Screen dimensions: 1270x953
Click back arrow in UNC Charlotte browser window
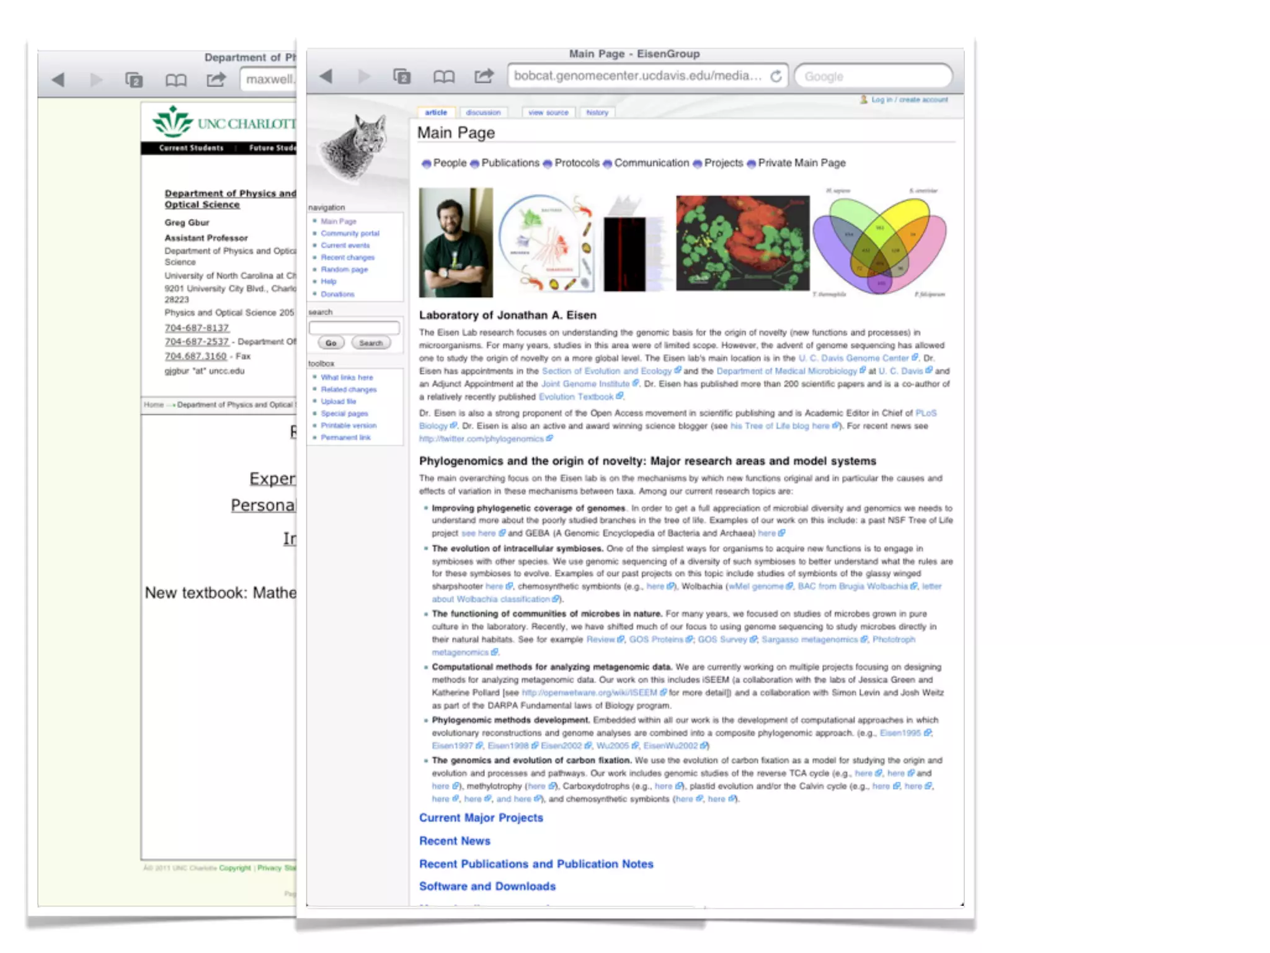(58, 79)
